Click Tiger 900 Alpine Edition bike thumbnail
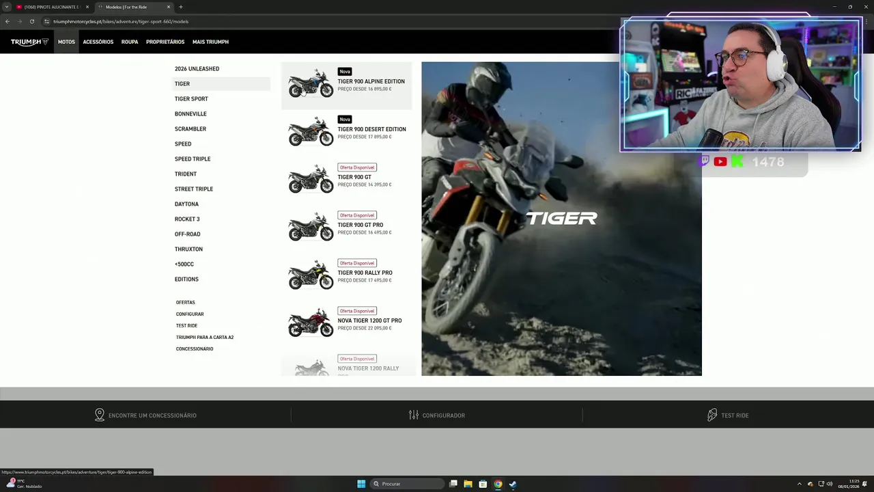The height and width of the screenshot is (492, 874). 311,83
